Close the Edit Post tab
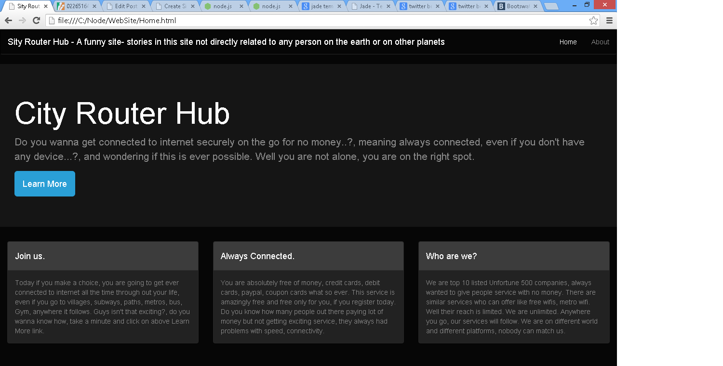Image resolution: width=723 pixels, height=366 pixels. tap(144, 7)
